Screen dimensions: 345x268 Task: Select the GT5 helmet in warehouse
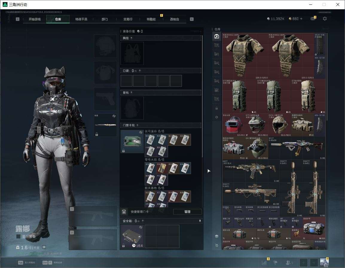(x=257, y=125)
